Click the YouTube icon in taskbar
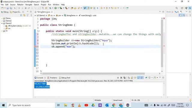Screen dimensions: 192x108 pos(86,105)
